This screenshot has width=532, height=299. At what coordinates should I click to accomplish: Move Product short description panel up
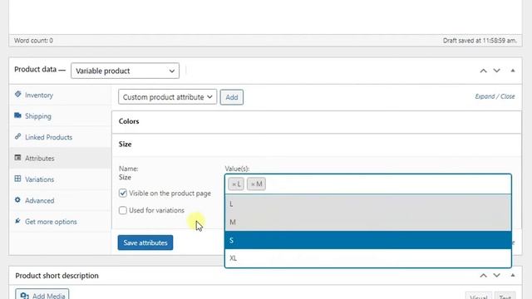coord(483,275)
